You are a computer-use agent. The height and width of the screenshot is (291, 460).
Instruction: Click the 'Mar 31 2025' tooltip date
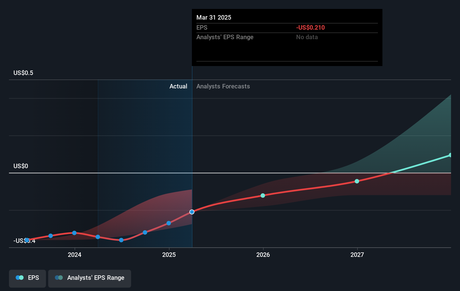pos(214,18)
